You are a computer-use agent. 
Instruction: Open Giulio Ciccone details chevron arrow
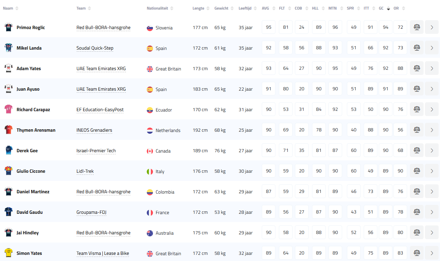432,171
